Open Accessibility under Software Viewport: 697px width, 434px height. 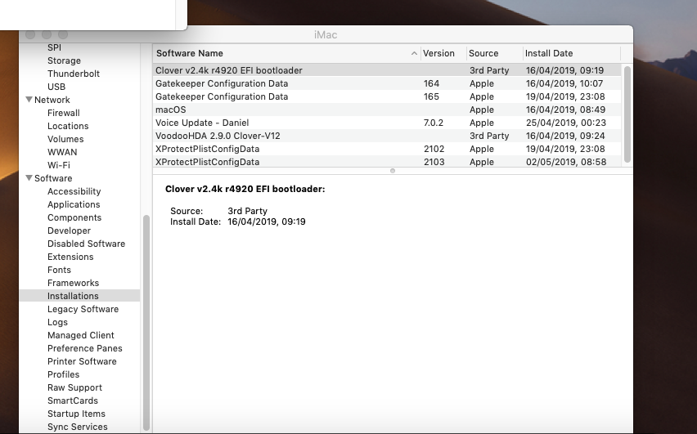point(74,191)
